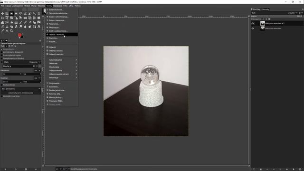Viewport: 304px width, 171px height.
Task: Click the Kanały channels tab
Action: [265, 9]
